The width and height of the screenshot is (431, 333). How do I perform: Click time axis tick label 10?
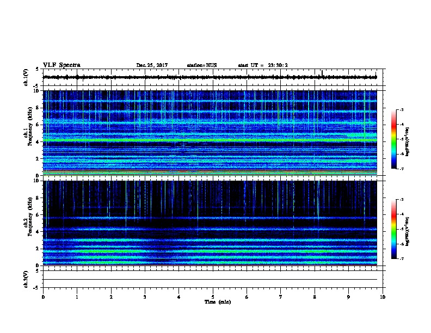pos(383,297)
